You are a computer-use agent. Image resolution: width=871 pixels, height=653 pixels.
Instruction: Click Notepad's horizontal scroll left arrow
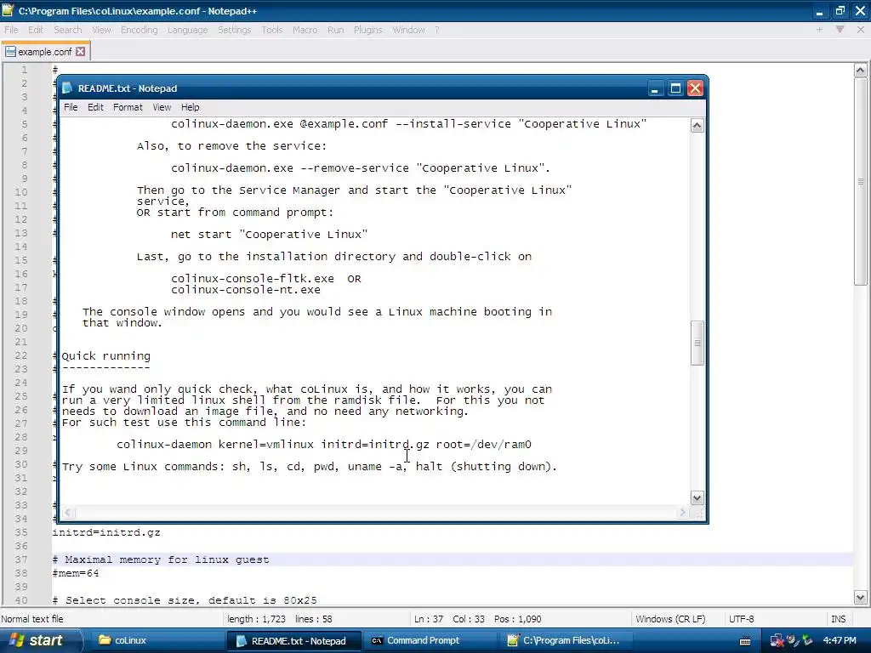[68, 513]
